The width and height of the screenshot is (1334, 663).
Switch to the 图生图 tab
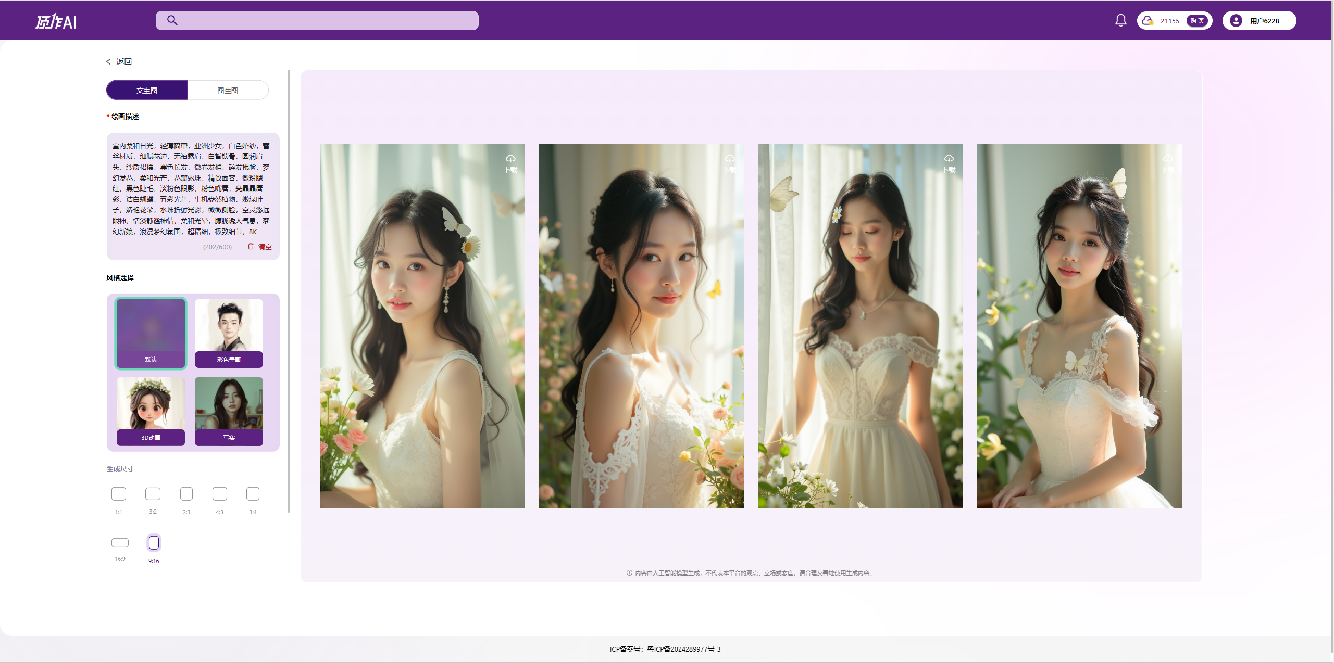(x=228, y=90)
